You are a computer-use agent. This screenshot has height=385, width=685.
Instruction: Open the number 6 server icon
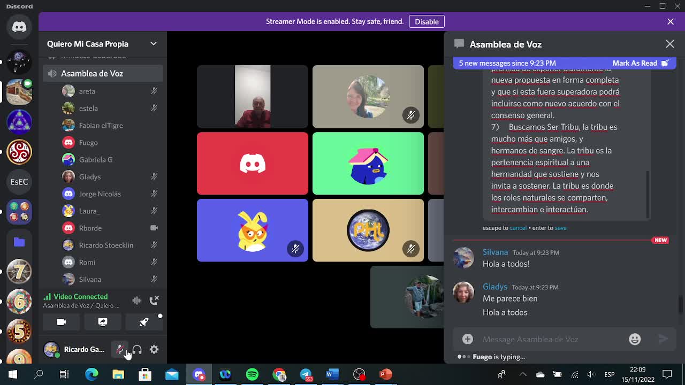(x=19, y=302)
